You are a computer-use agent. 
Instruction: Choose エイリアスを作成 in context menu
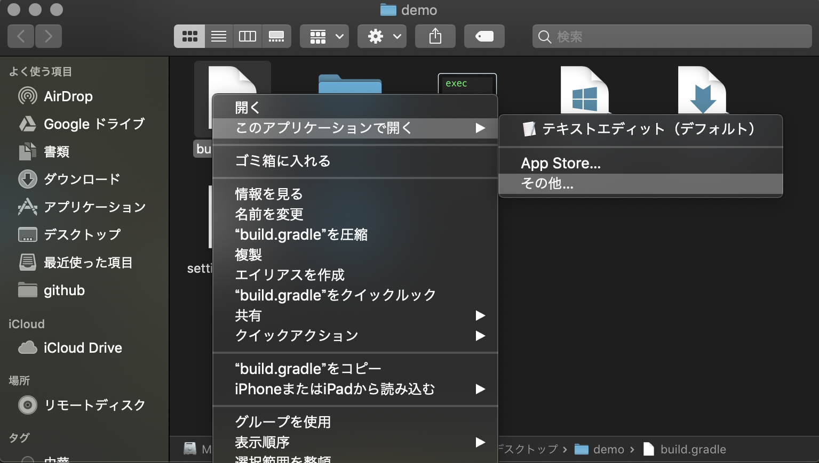tap(355, 275)
